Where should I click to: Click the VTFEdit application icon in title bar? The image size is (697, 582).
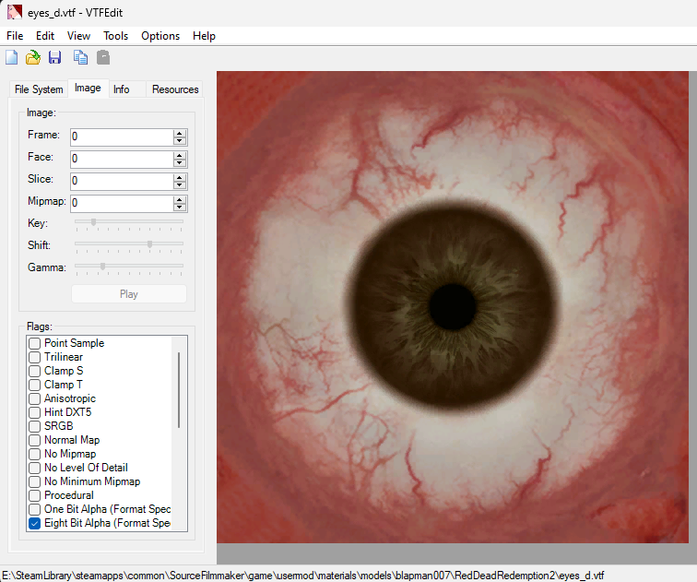pyautogui.click(x=15, y=12)
